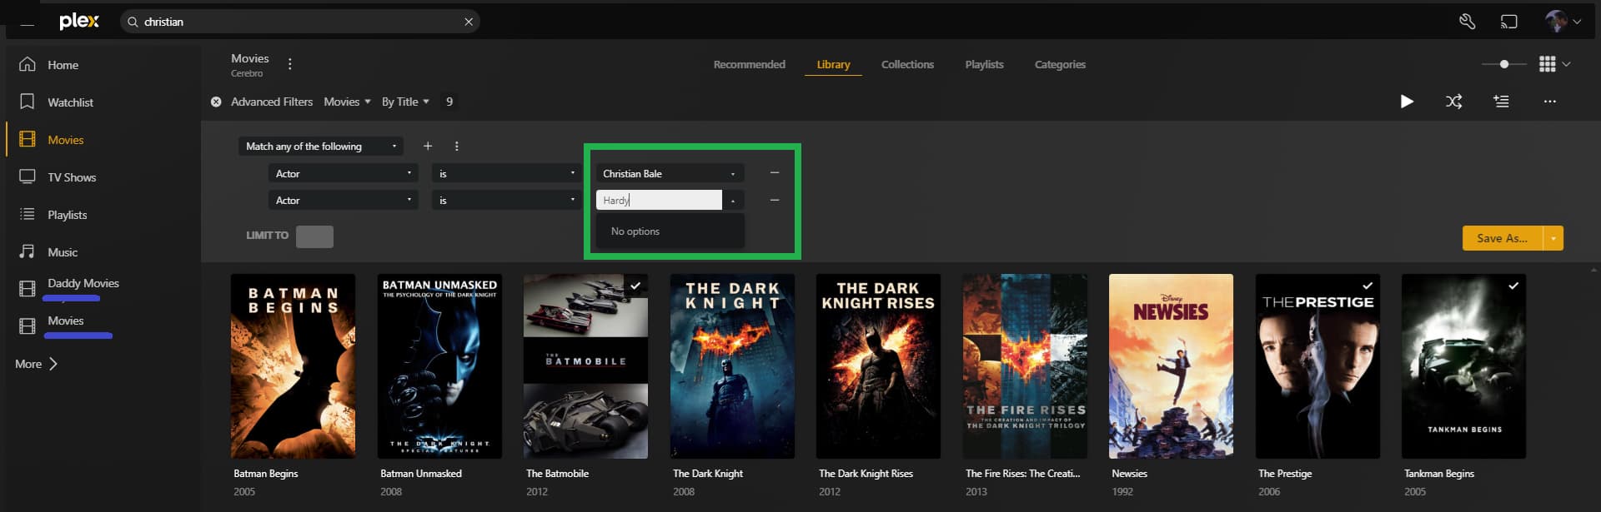1601x512 pixels.
Task: Clear the christian search text
Action: pyautogui.click(x=469, y=22)
